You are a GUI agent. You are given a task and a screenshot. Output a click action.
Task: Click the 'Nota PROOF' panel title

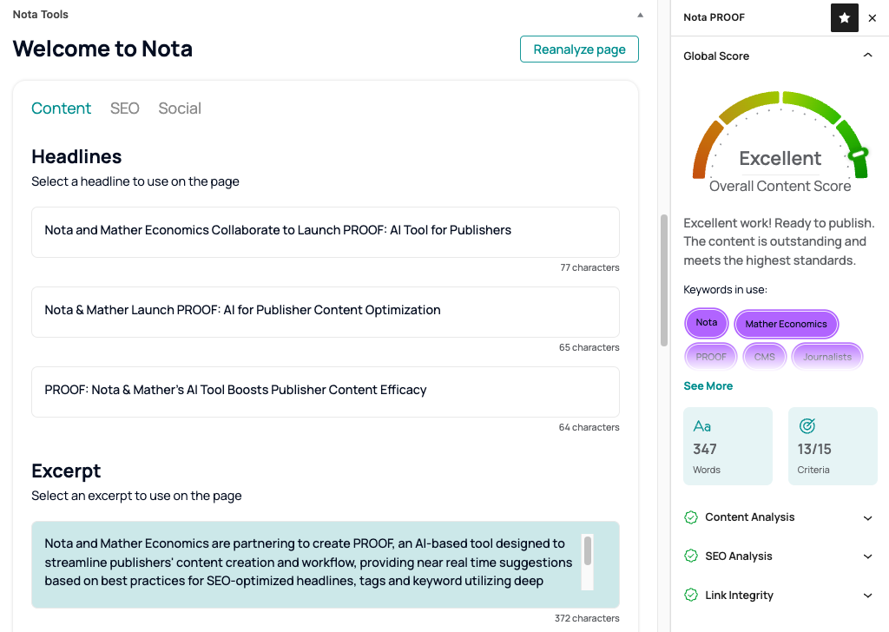[x=714, y=17]
